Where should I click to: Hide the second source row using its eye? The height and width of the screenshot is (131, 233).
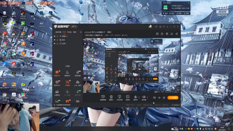[55, 40]
